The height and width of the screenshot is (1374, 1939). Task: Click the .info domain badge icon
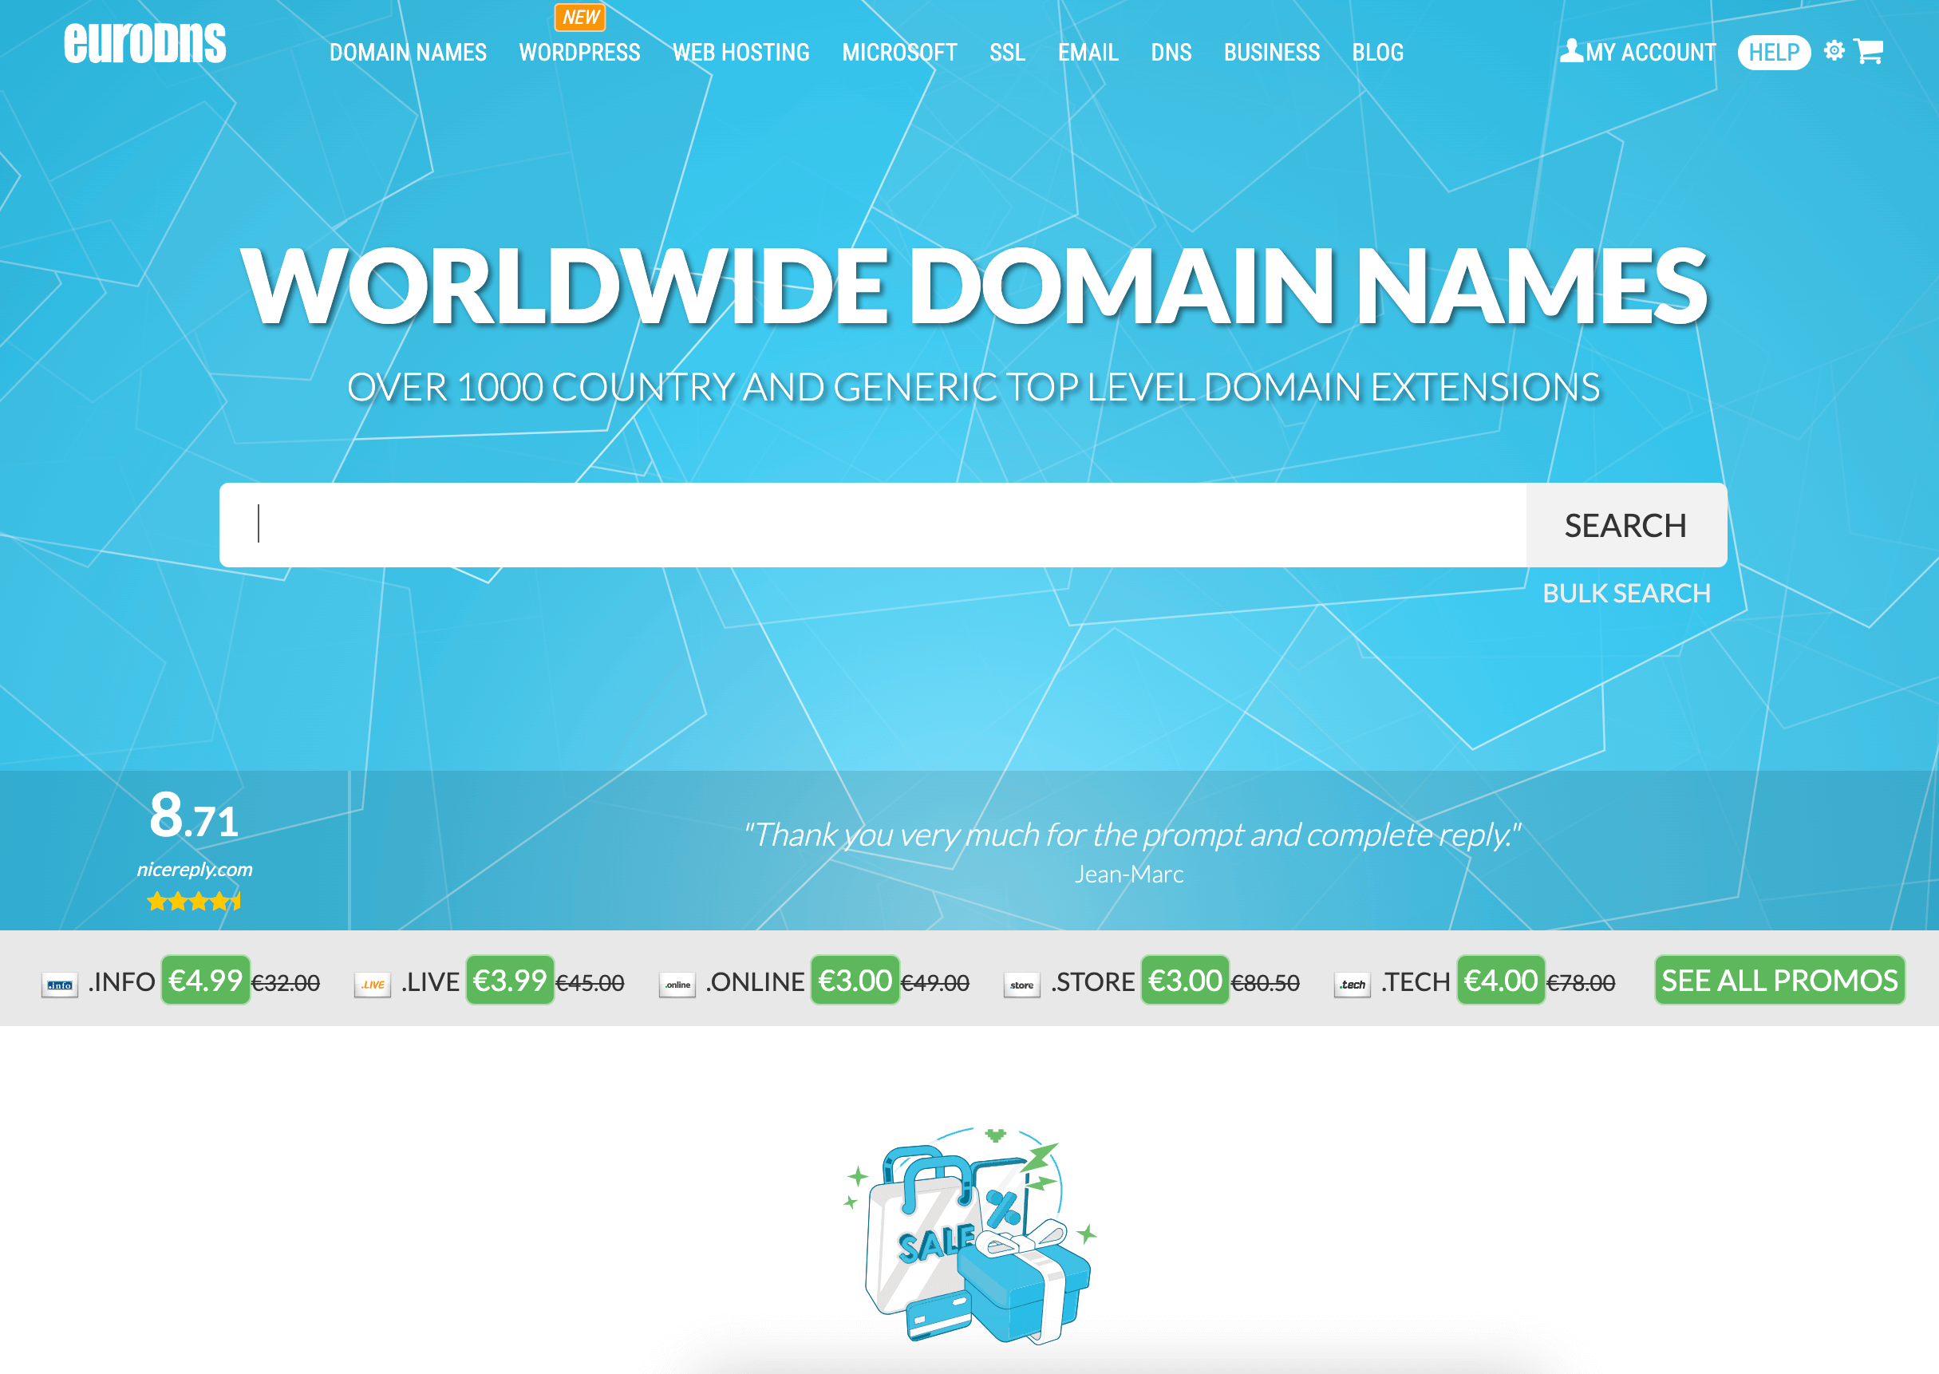59,985
